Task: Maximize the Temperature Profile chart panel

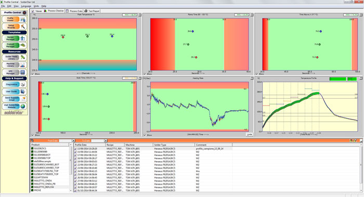Action: (361, 78)
